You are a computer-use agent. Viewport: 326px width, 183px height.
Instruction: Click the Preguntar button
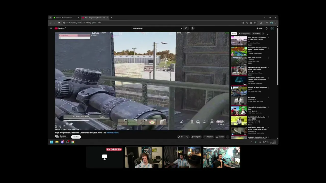pos(208,137)
